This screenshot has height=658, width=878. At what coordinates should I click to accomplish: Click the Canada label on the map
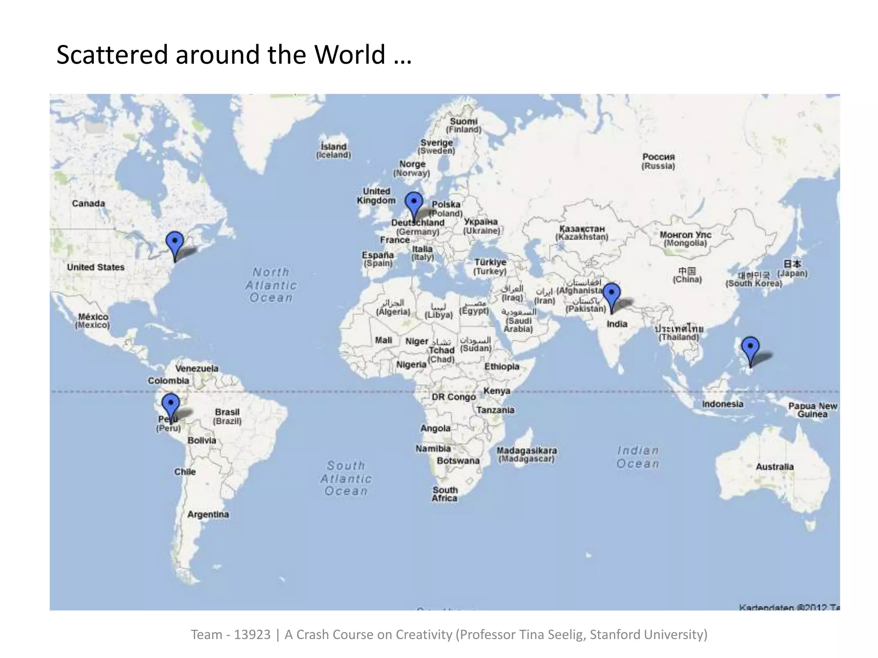(x=88, y=203)
